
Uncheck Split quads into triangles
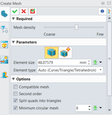pos(16,100)
